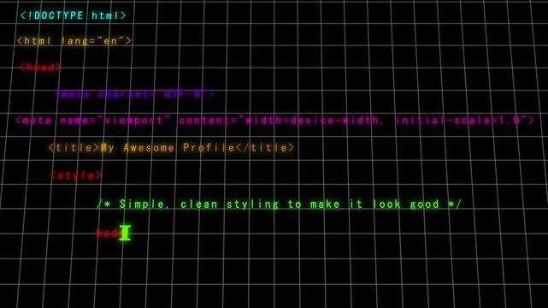Click the red <head> tag
The height and width of the screenshot is (308, 548).
coord(40,67)
